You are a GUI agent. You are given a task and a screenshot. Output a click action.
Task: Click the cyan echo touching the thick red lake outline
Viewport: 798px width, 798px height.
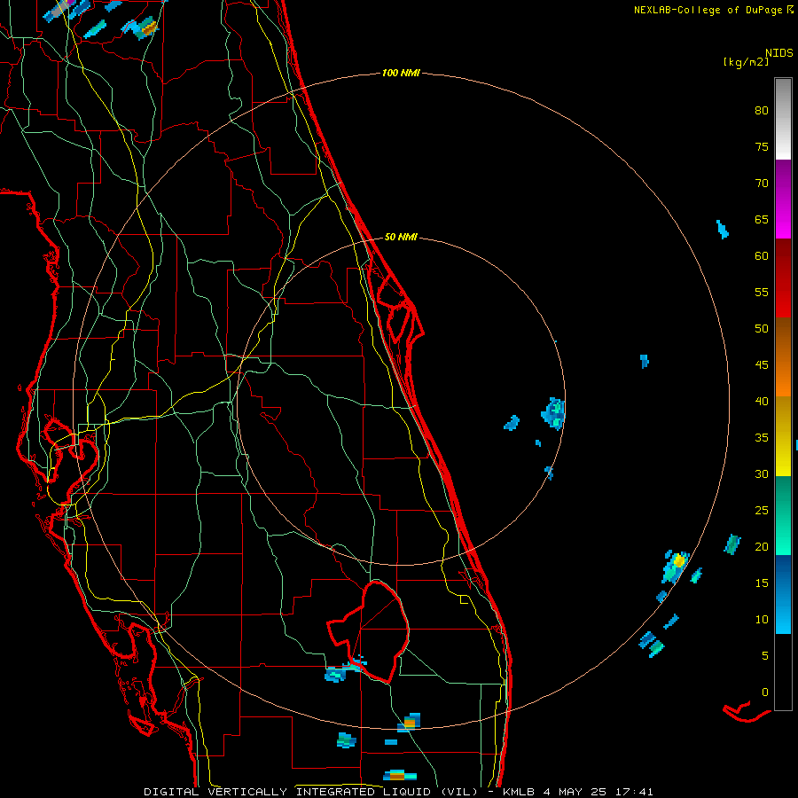pos(354,665)
